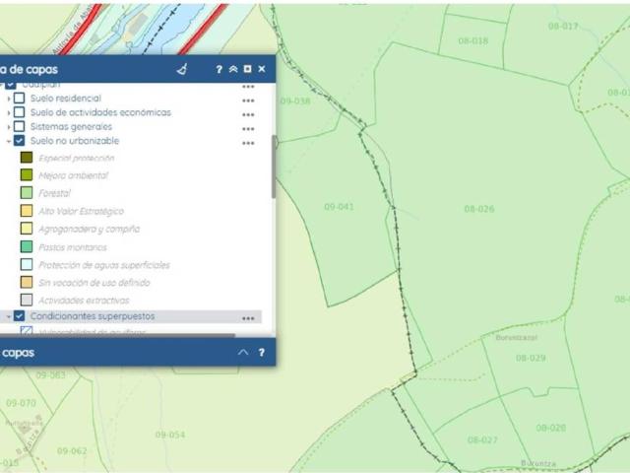
Task: Click map parcel label 09-070
Action: coord(21,403)
